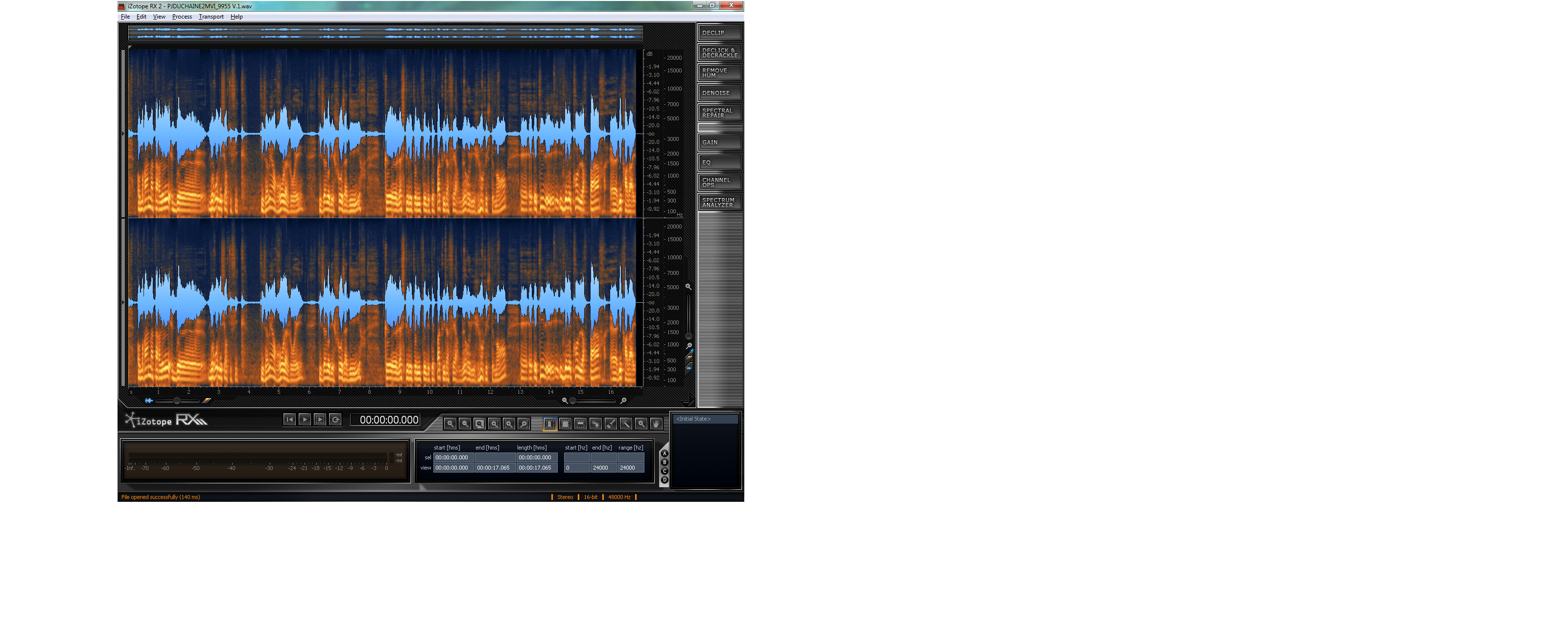Viewport: 1567px width, 633px height.
Task: Select the time-frequency rectangle selection tool
Action: click(565, 424)
